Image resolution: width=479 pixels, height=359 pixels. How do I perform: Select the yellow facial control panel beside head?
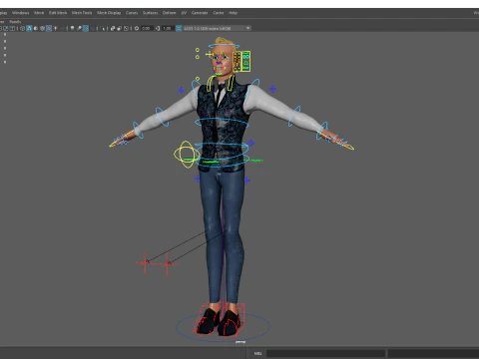click(241, 62)
